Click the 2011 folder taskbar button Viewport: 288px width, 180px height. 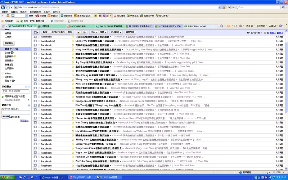click(x=108, y=177)
